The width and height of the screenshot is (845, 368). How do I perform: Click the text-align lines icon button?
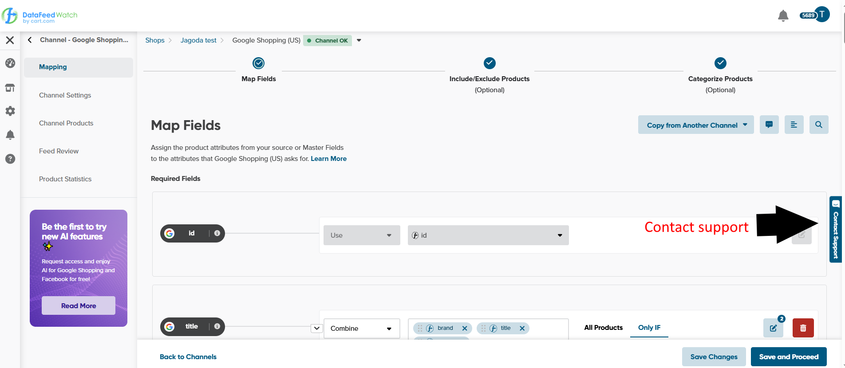[x=794, y=125]
